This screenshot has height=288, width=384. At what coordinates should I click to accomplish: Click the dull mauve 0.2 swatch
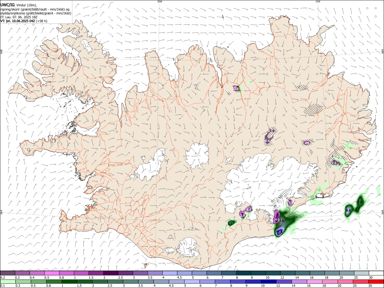(x=7, y=273)
